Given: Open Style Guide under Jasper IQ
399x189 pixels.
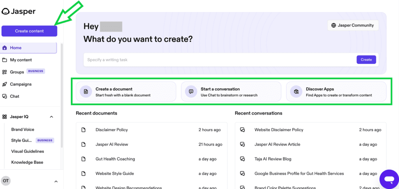Looking at the screenshot, I should point(22,140).
